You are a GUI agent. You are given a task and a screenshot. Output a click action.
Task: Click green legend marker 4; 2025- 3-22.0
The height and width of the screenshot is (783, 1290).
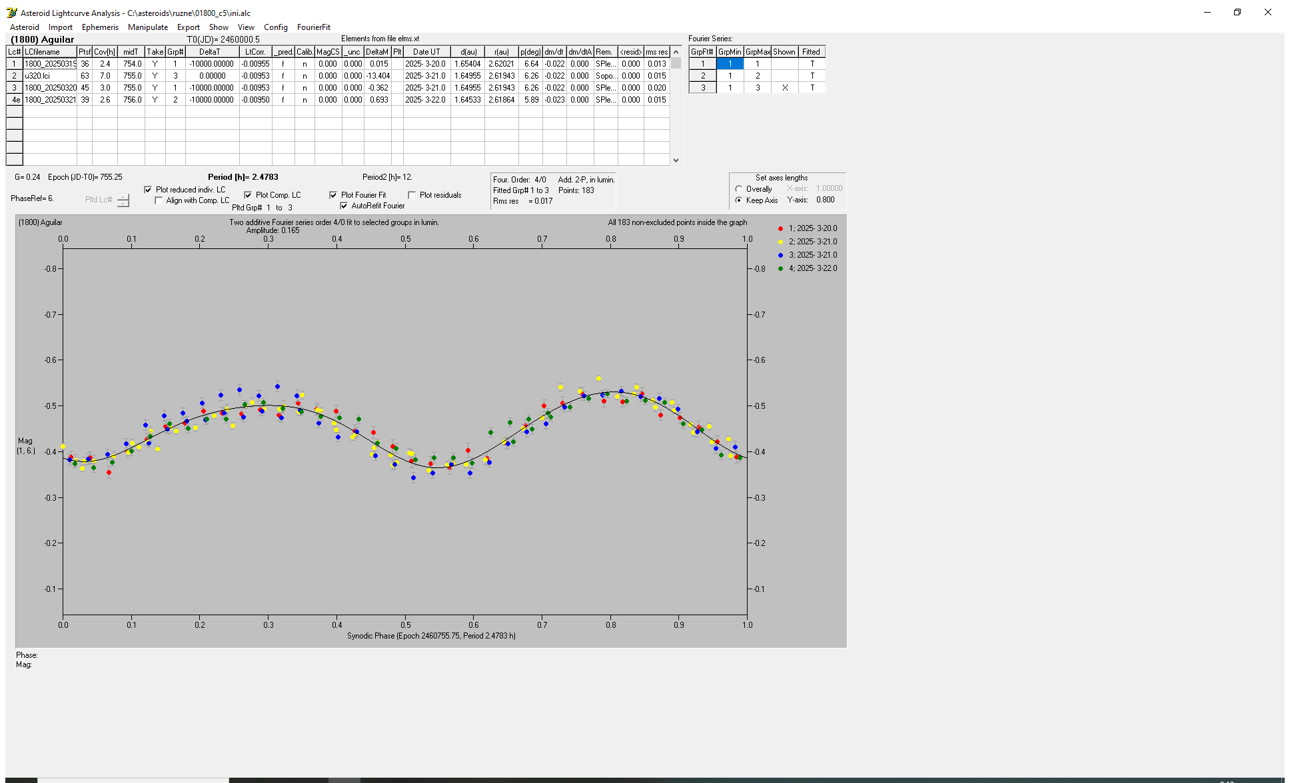coord(780,268)
